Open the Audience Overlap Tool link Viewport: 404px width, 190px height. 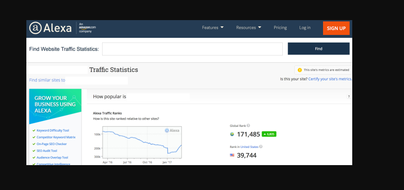point(52,157)
